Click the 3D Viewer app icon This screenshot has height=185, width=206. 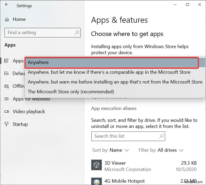(97, 165)
